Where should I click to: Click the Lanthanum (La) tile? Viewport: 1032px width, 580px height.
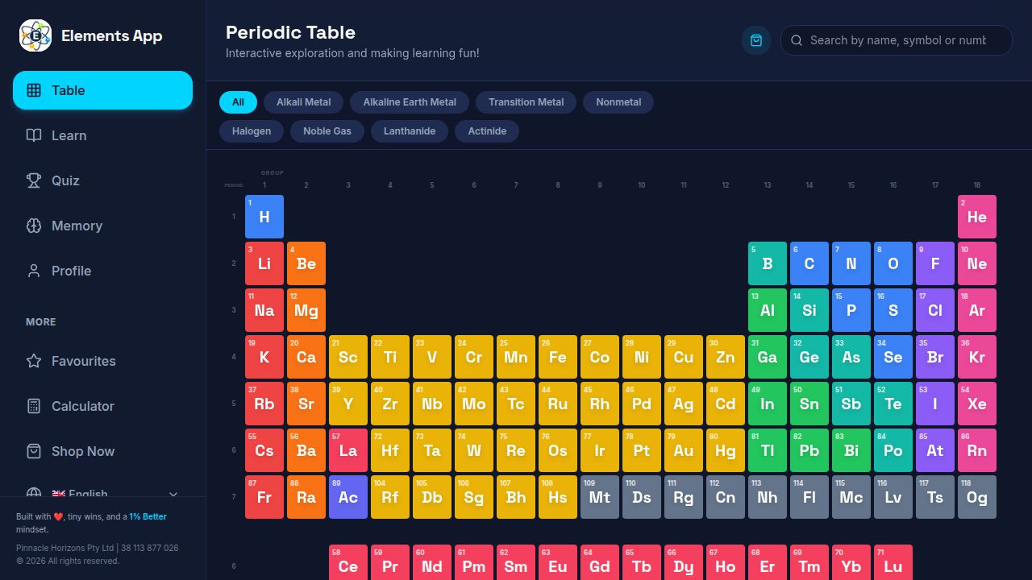click(348, 450)
